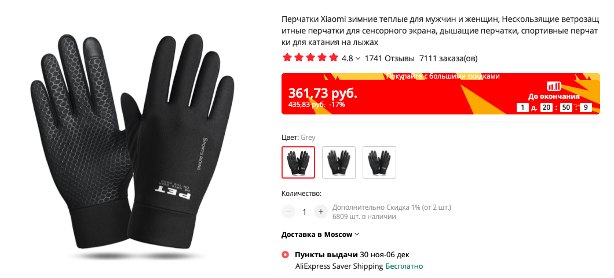Select the first glove color swatch
Image resolution: width=614 pixels, height=278 pixels.
(298, 162)
